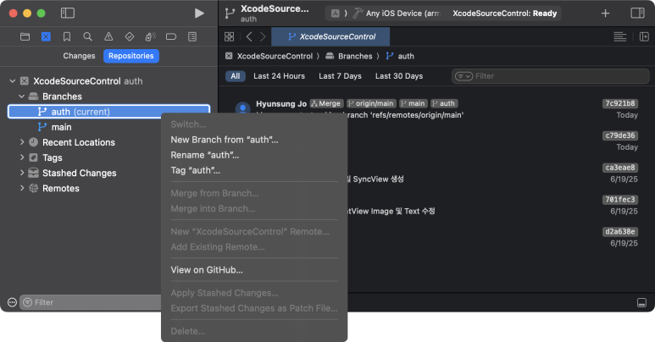The height and width of the screenshot is (342, 655).
Task: Select the Source Control navigator icon
Action: point(46,36)
